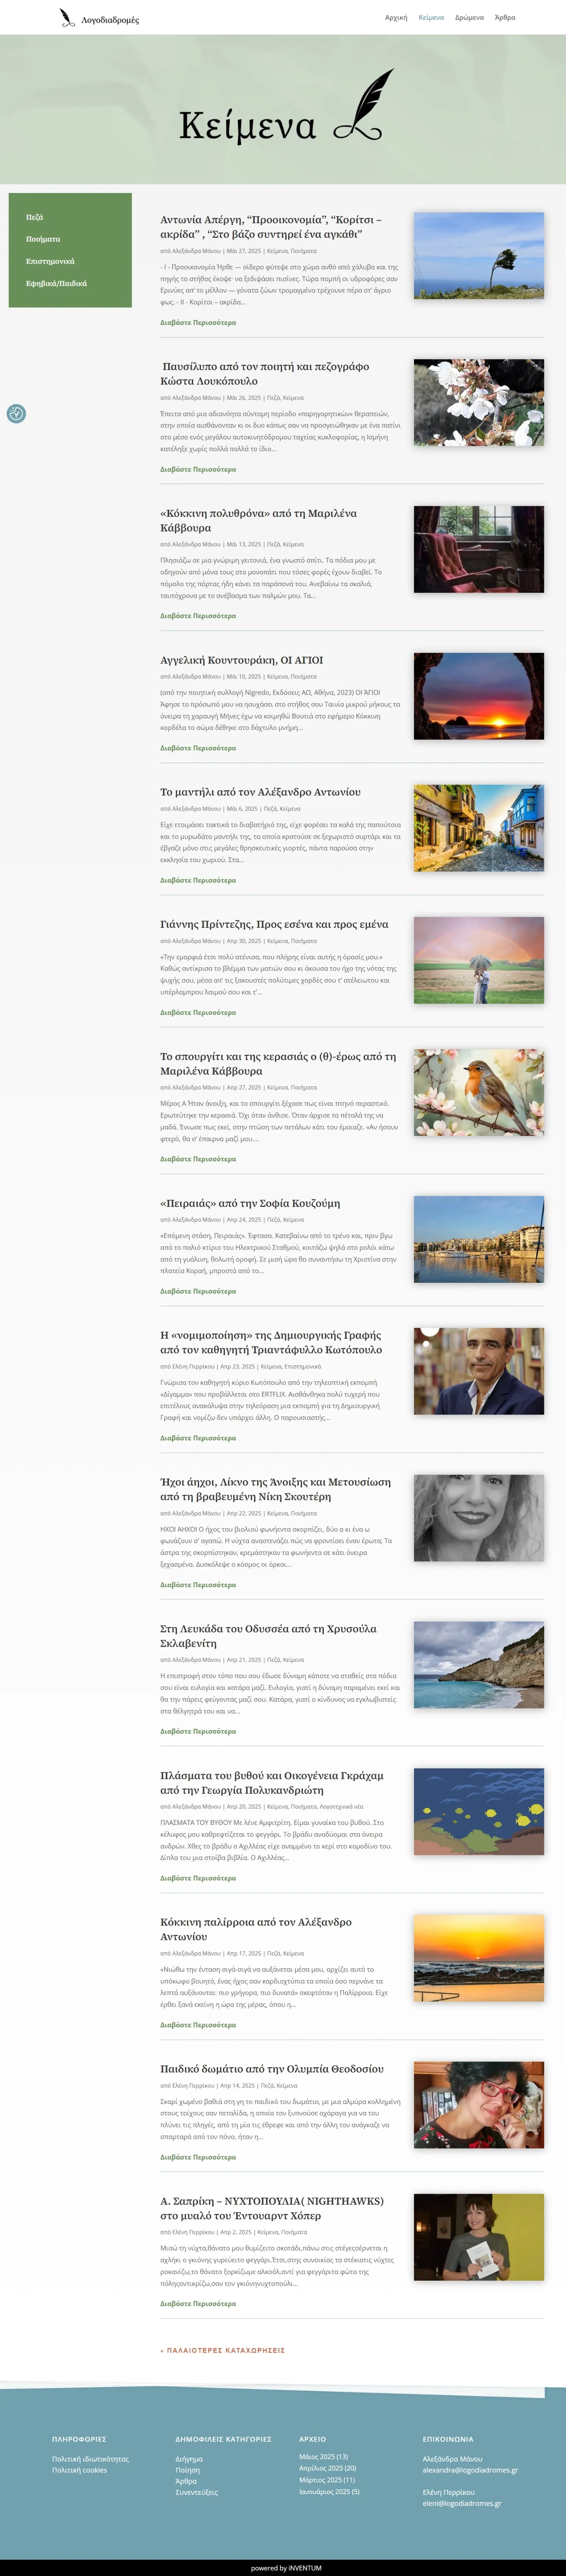Click the Λογοδιαδρομές feather logo icon

(x=67, y=17)
